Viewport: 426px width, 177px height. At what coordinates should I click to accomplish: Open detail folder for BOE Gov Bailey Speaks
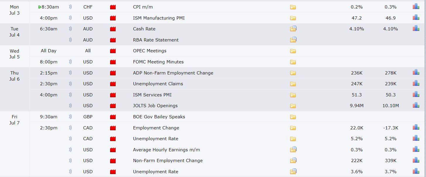(x=293, y=117)
